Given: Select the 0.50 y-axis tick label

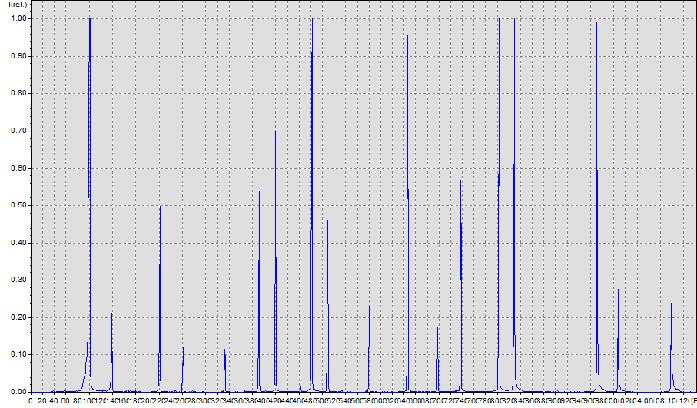Looking at the screenshot, I should pyautogui.click(x=16, y=205).
